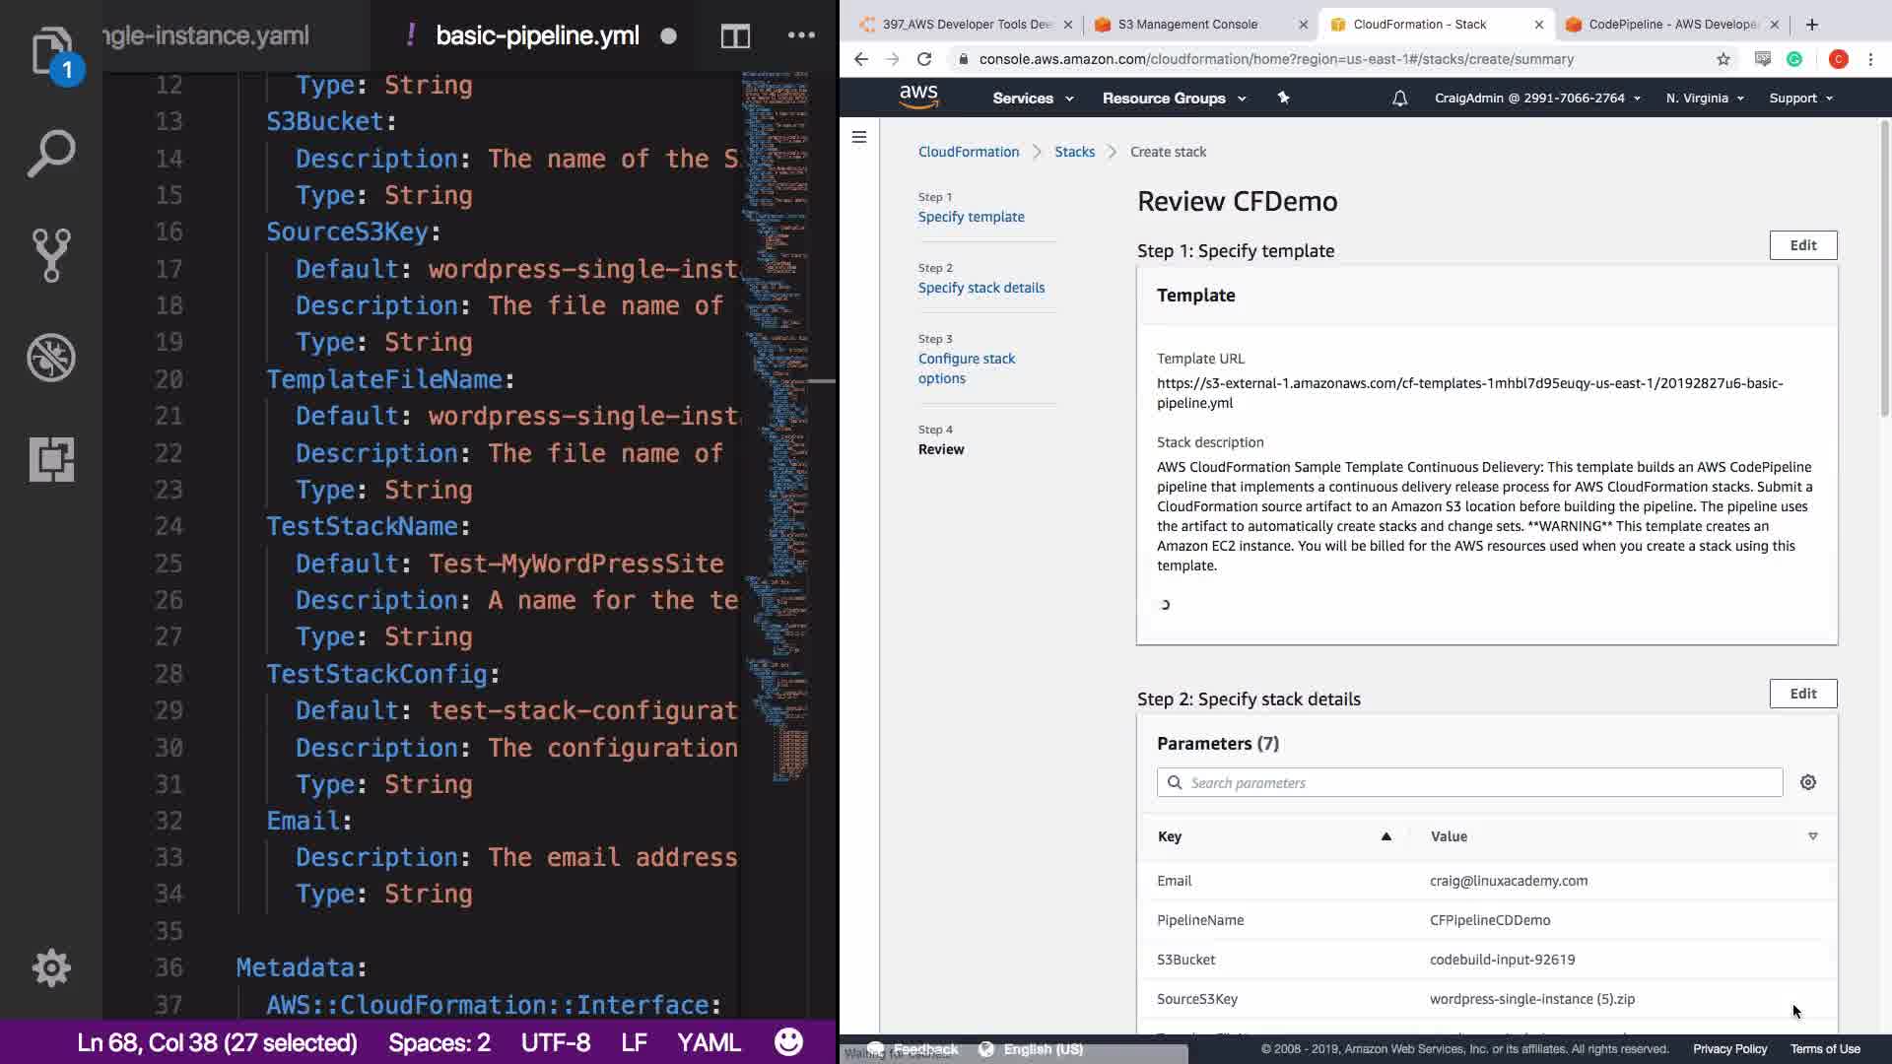This screenshot has height=1064, width=1892.
Task: Toggle Key column sort order
Action: click(x=1385, y=836)
